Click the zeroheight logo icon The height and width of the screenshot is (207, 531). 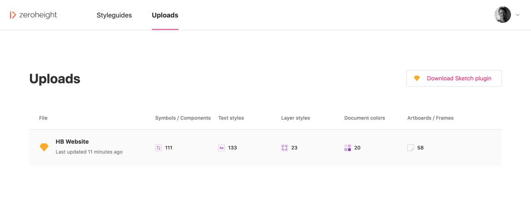[x=13, y=15]
